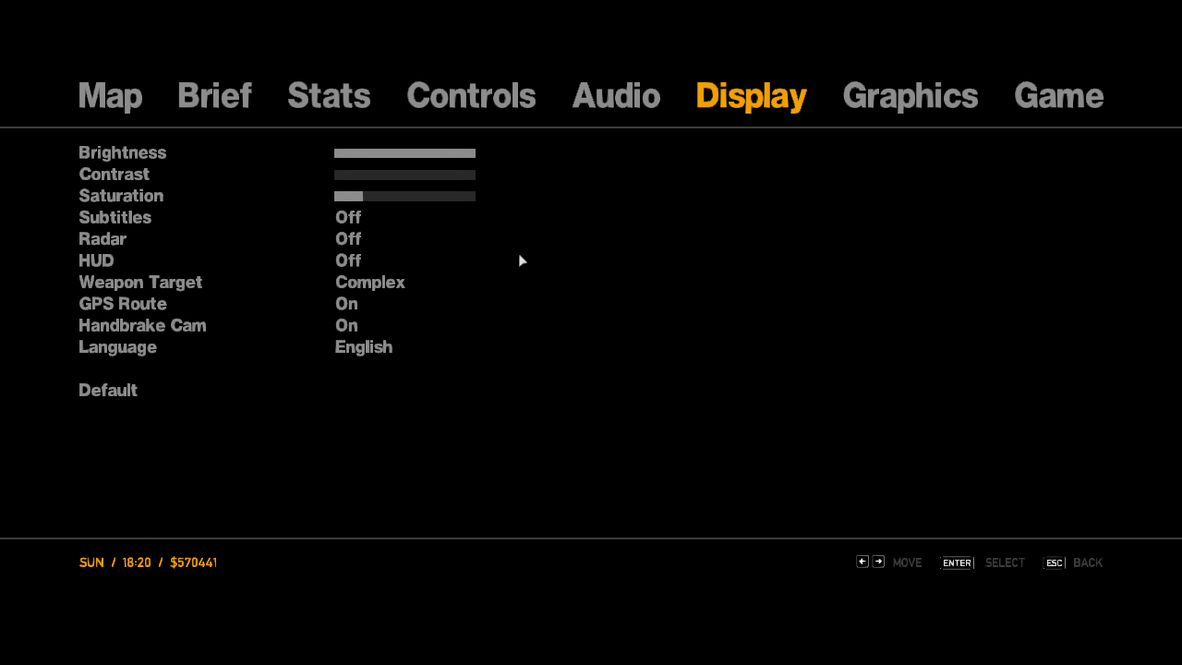This screenshot has height=665, width=1182.
Task: Click the BACK hint label
Action: [1088, 563]
